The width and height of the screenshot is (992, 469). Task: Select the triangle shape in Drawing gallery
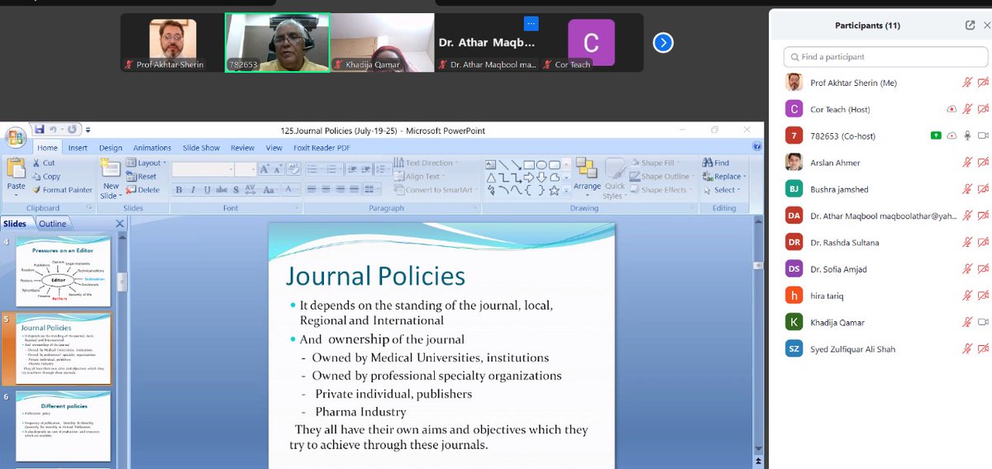491,177
